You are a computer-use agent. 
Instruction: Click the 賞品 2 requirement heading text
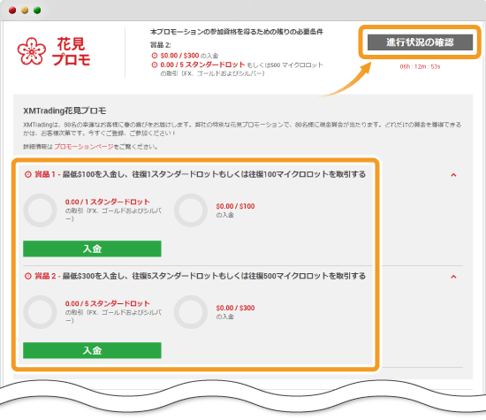click(200, 276)
